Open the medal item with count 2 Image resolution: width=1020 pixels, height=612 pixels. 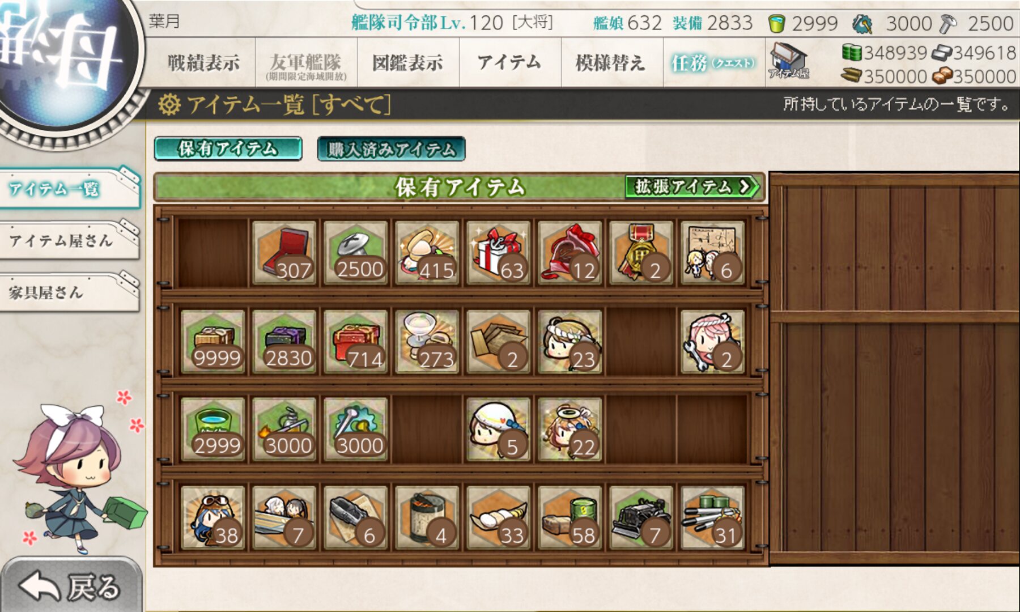pos(641,252)
